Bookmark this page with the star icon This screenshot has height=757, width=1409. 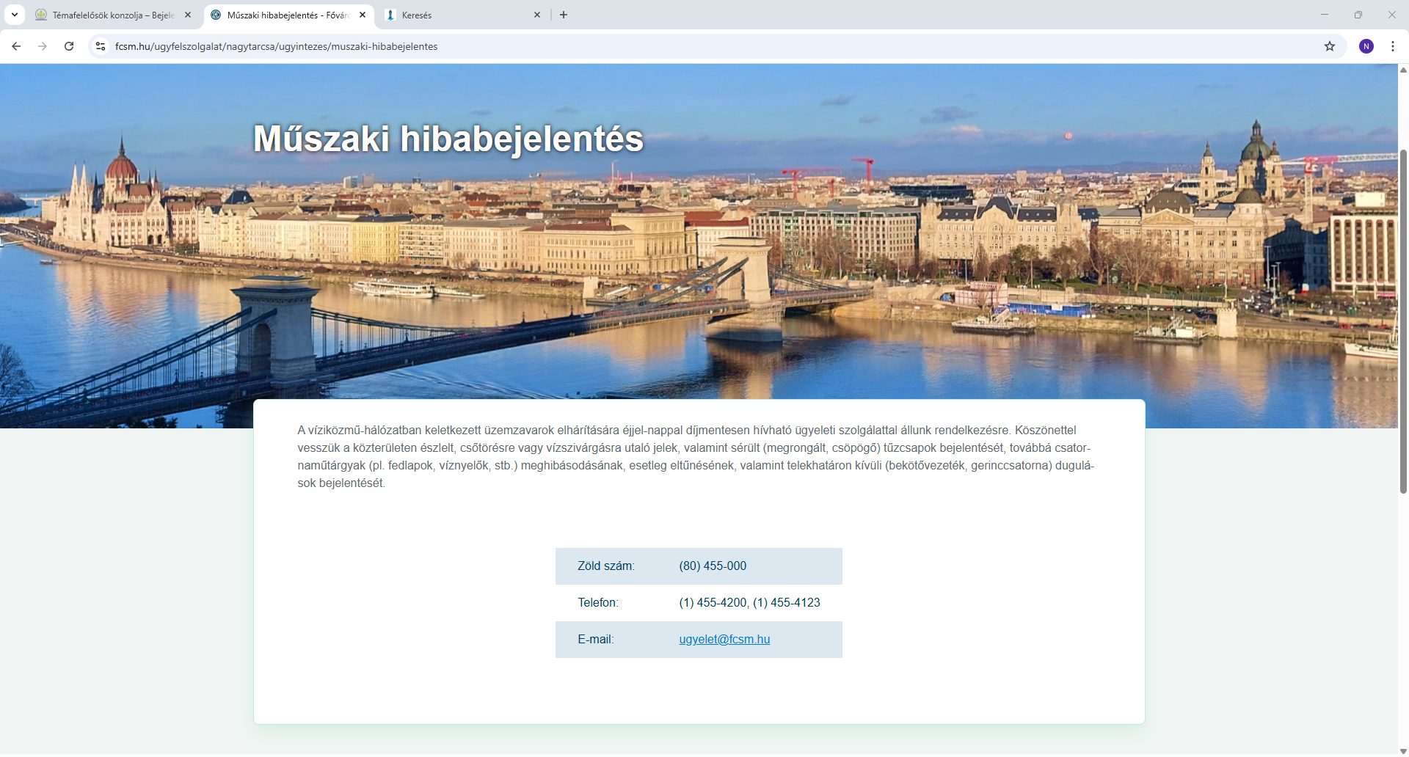1330,46
